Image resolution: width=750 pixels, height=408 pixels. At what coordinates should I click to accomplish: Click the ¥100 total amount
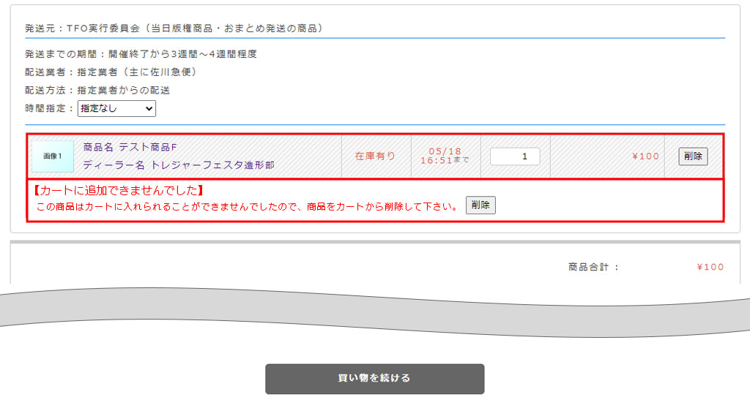click(x=710, y=267)
